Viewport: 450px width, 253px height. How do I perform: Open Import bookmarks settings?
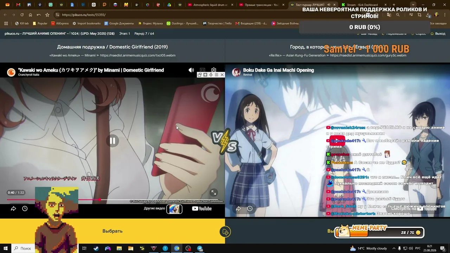pos(86,24)
